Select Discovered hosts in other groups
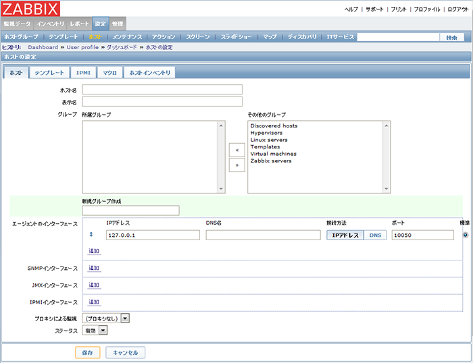This screenshot has width=473, height=363. point(274,126)
